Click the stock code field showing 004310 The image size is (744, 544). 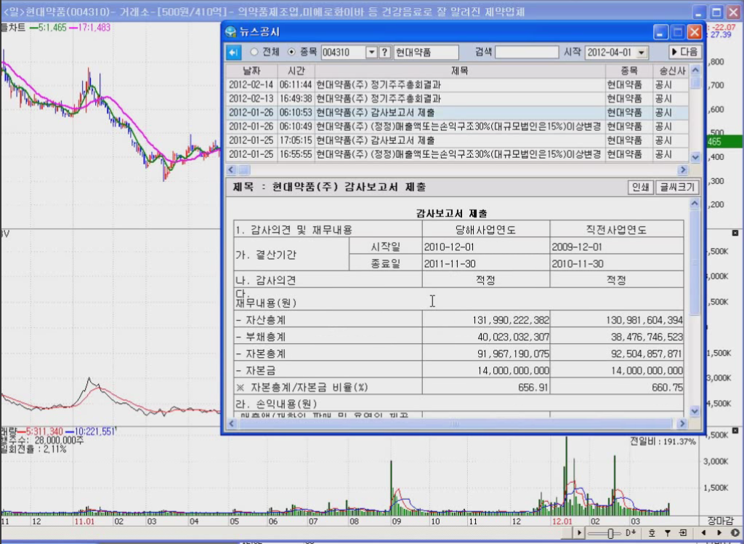click(x=344, y=52)
